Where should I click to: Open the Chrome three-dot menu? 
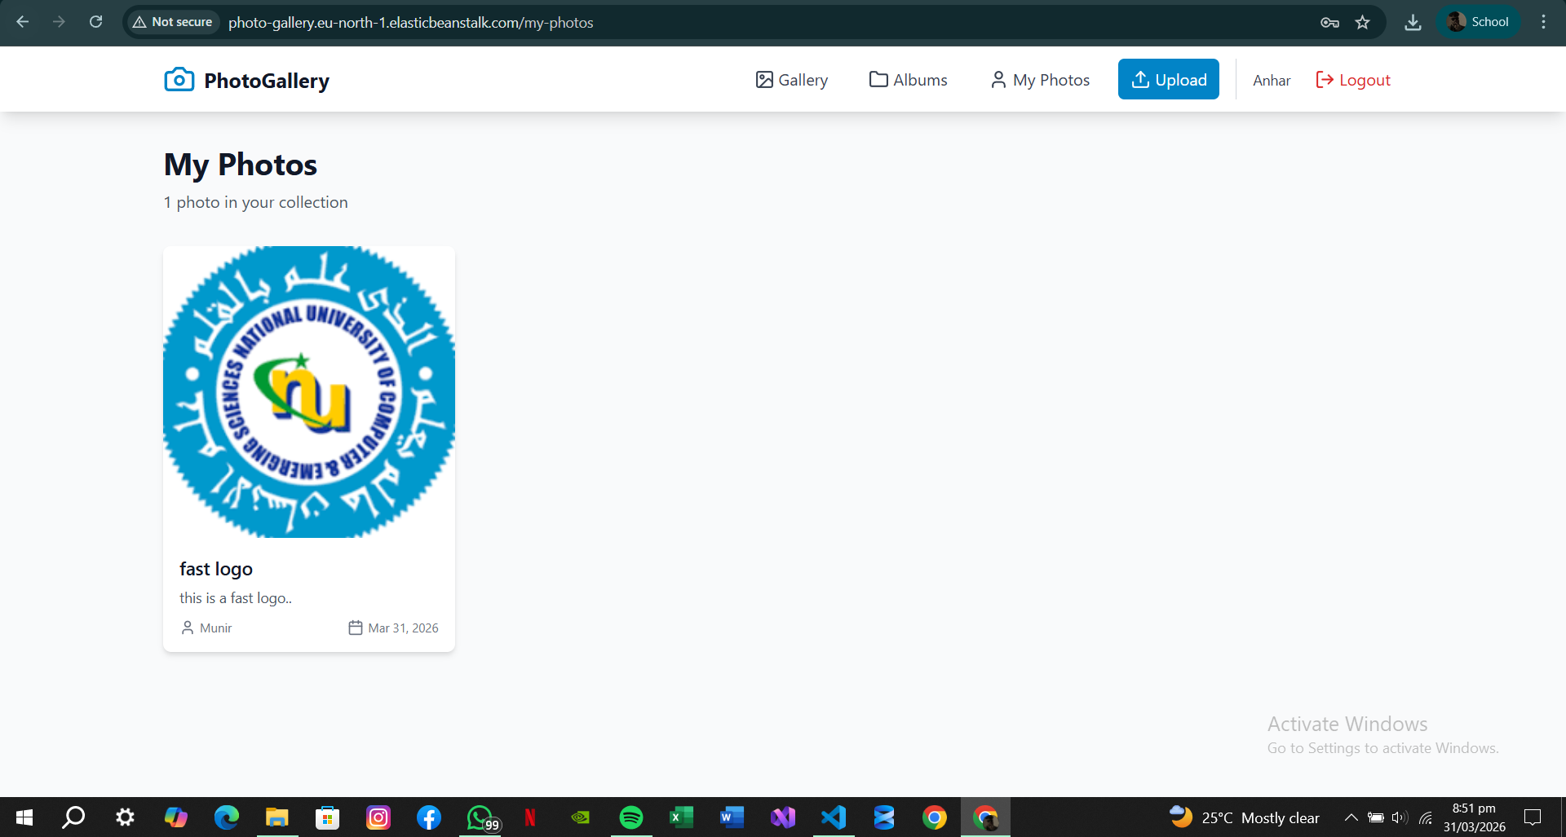[1543, 22]
